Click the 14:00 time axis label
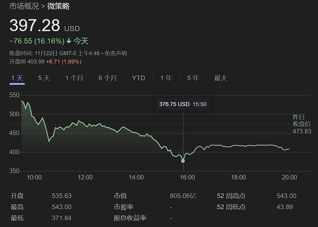The height and width of the screenshot is (227, 318). point(136,177)
